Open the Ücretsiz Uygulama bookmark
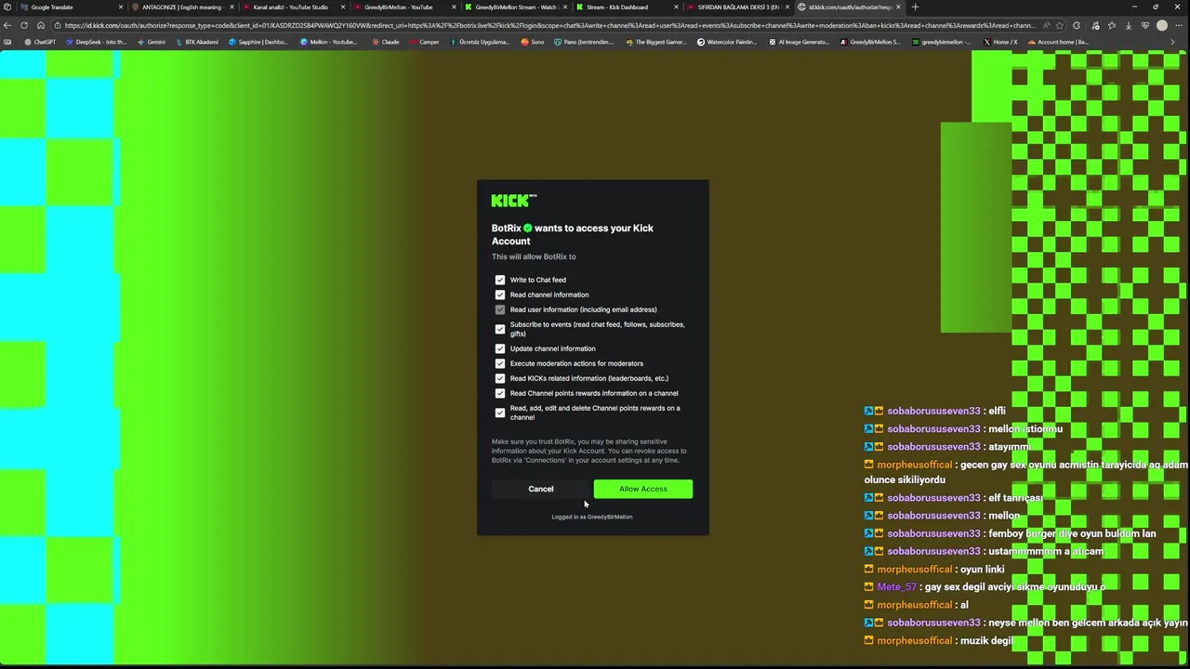1190x669 pixels. (479, 42)
